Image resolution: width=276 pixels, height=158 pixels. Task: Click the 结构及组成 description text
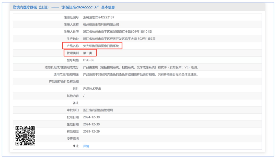click(141, 67)
